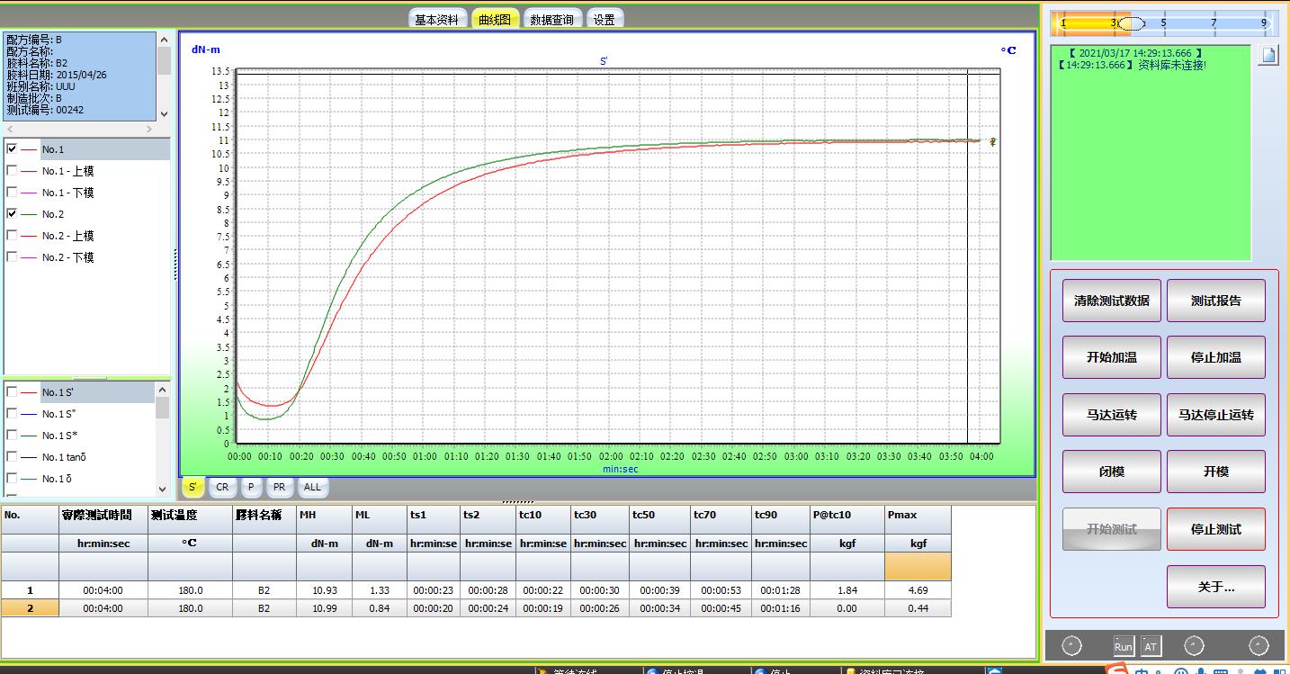Click the Pmax value 4.69
The width and height of the screenshot is (1290, 674).
(918, 590)
